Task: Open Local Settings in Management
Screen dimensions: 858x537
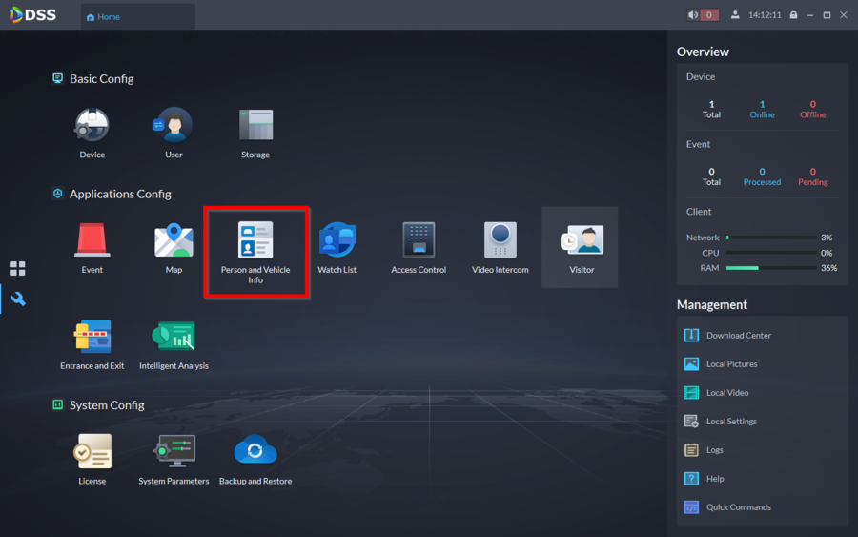Action: (x=721, y=421)
